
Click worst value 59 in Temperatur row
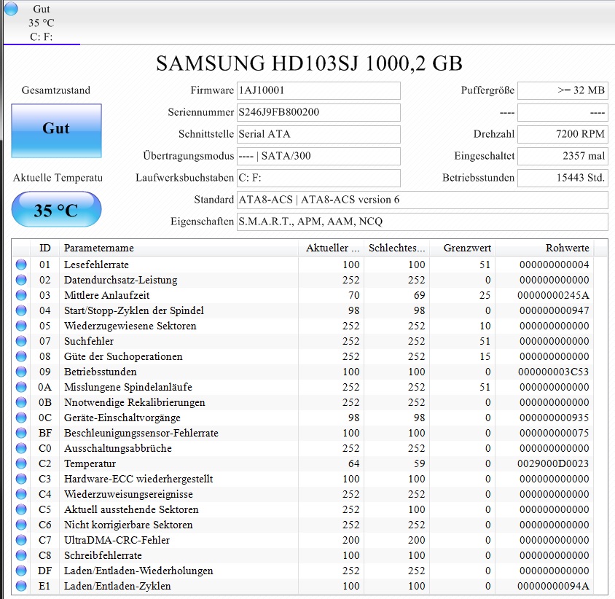(x=419, y=463)
